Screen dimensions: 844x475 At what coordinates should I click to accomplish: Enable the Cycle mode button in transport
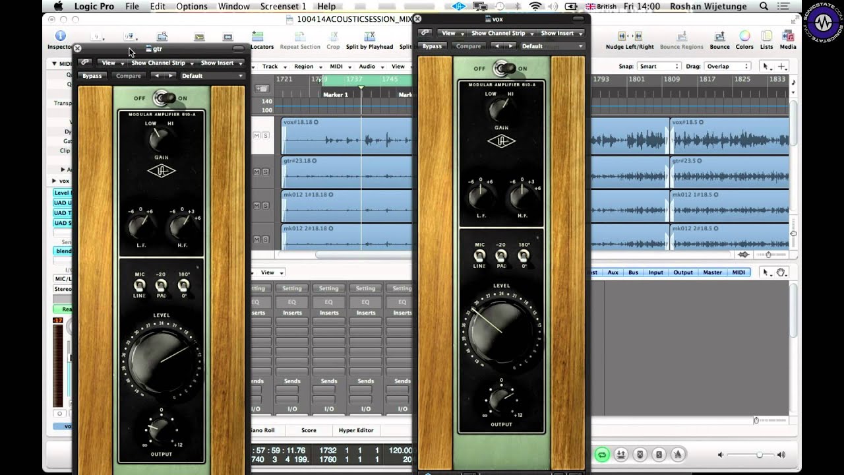click(x=601, y=455)
